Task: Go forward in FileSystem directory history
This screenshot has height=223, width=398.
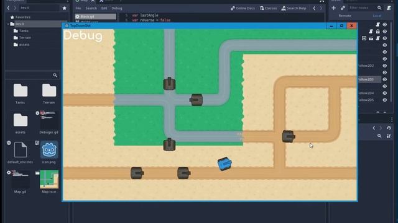Action: click(x=15, y=8)
